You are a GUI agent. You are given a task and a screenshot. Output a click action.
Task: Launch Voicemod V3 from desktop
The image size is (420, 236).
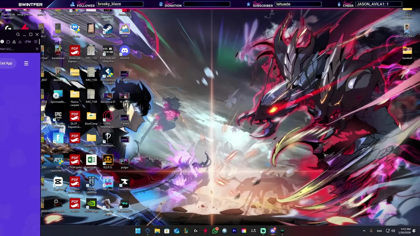[x=124, y=206]
